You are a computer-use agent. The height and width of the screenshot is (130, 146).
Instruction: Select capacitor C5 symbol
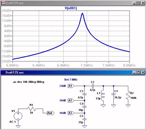click(x=84, y=119)
